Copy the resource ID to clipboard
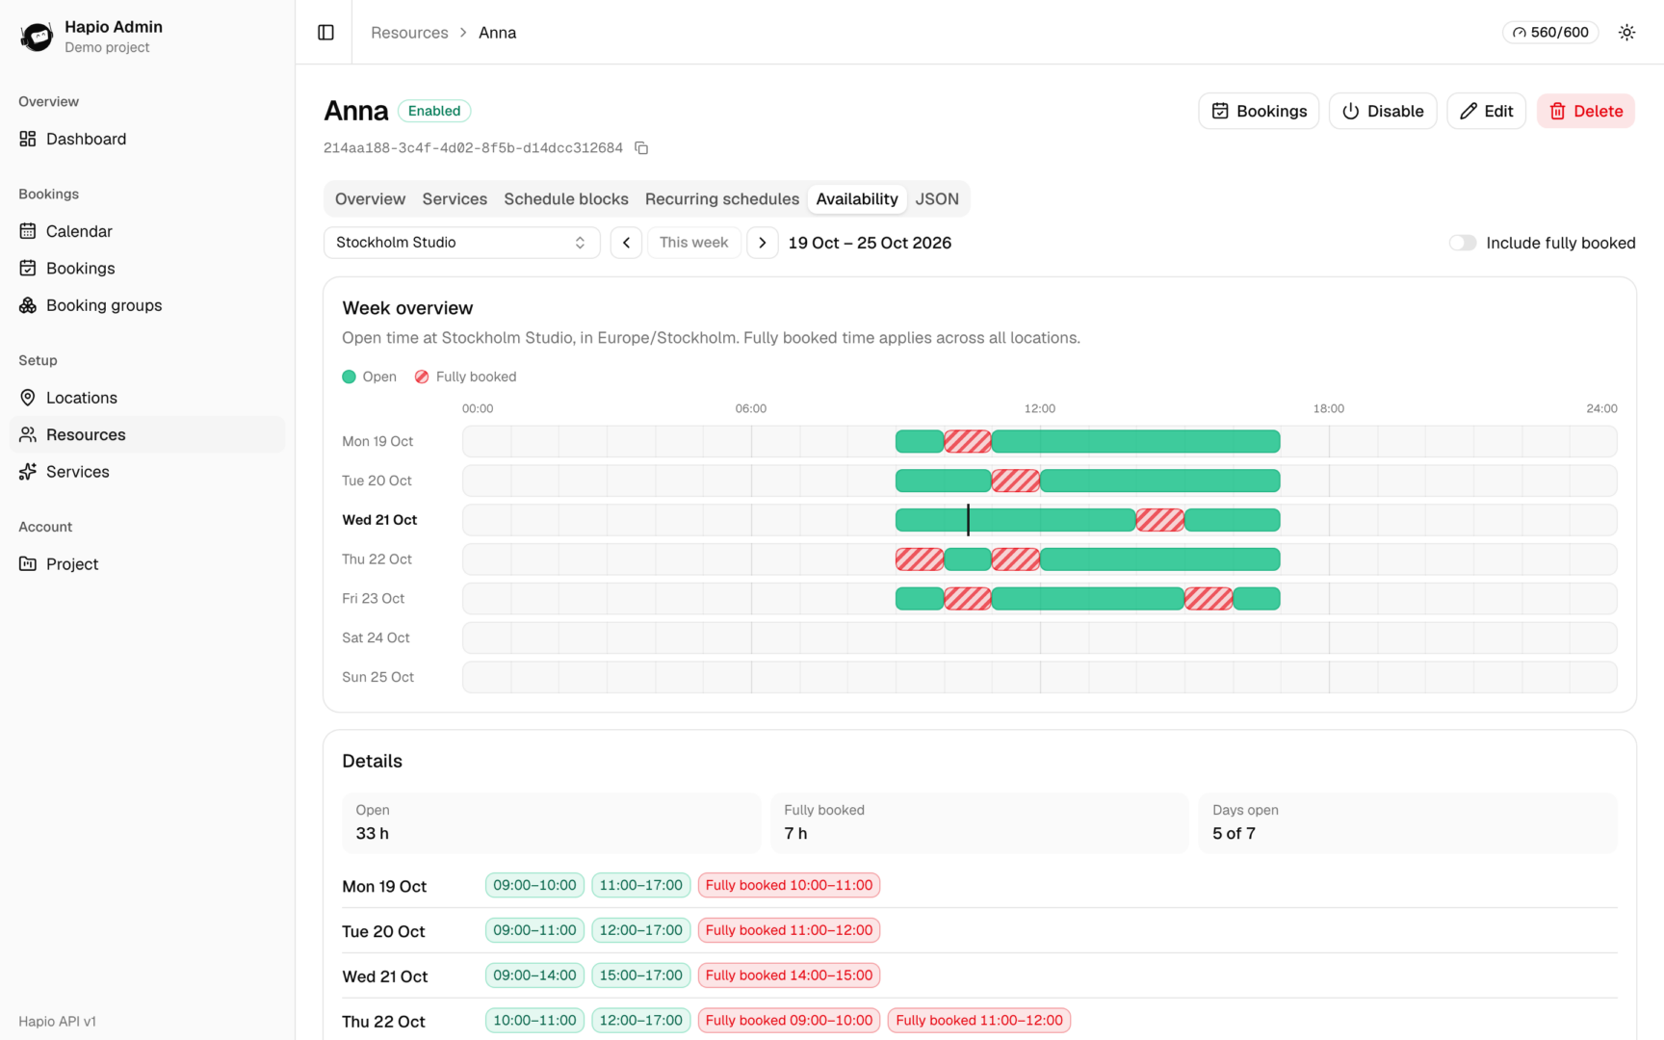This screenshot has width=1664, height=1040. [641, 148]
